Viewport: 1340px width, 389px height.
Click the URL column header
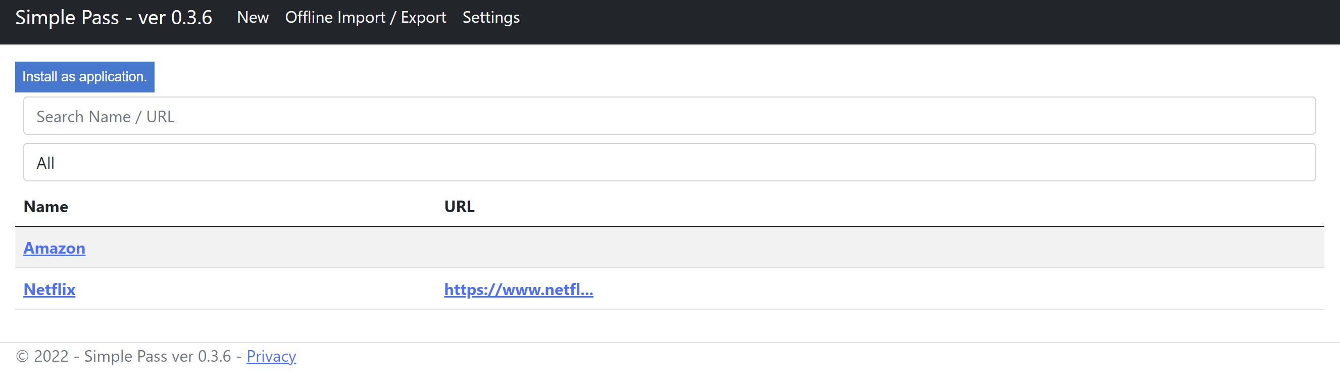[x=459, y=207]
